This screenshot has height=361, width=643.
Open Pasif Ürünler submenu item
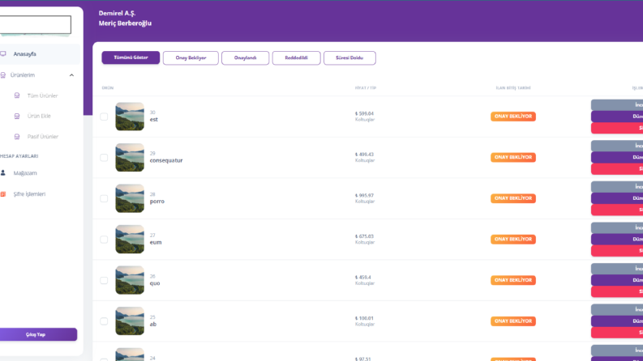tap(43, 137)
